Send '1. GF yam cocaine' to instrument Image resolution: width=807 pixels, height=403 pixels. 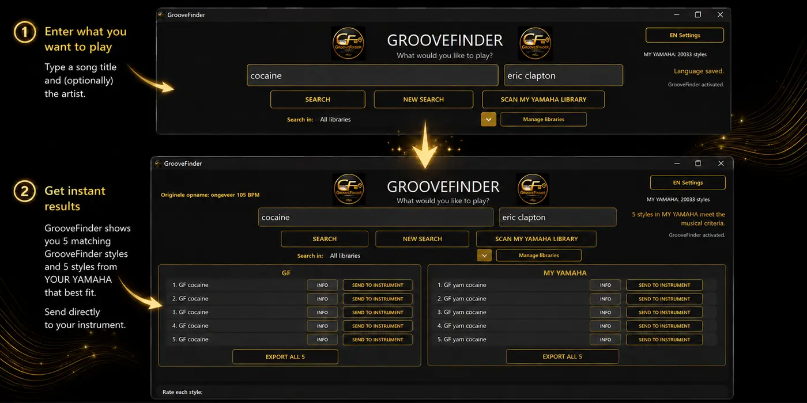coord(664,285)
